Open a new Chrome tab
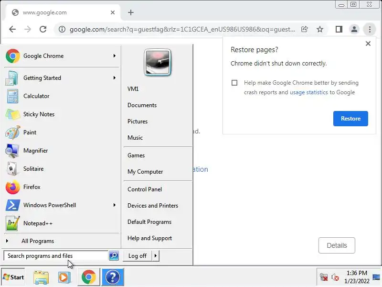Image resolution: width=382 pixels, height=287 pixels. coord(131,12)
